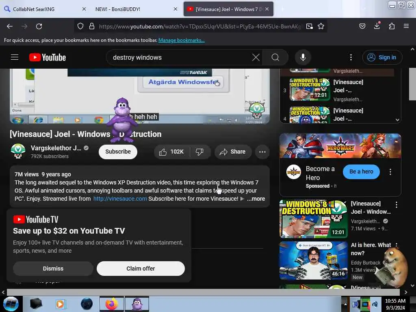The height and width of the screenshot is (312, 416).
Task: Open the Windows Start orb
Action: 11,304
